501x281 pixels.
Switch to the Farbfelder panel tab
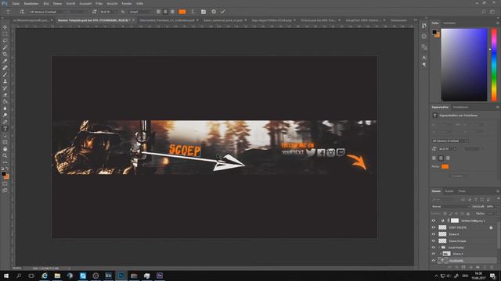[449, 23]
